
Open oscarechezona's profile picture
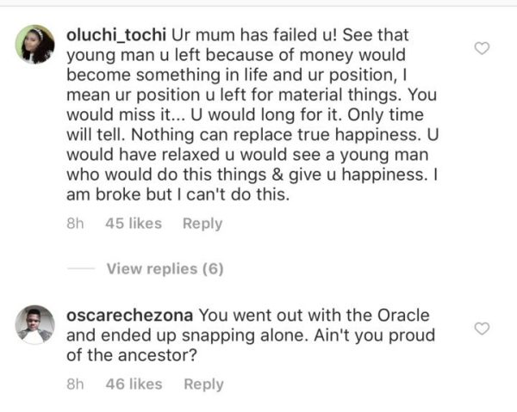35,324
